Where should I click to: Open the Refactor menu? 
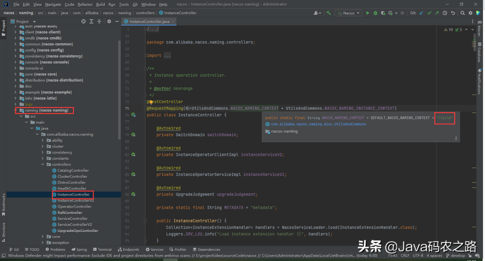[85, 5]
